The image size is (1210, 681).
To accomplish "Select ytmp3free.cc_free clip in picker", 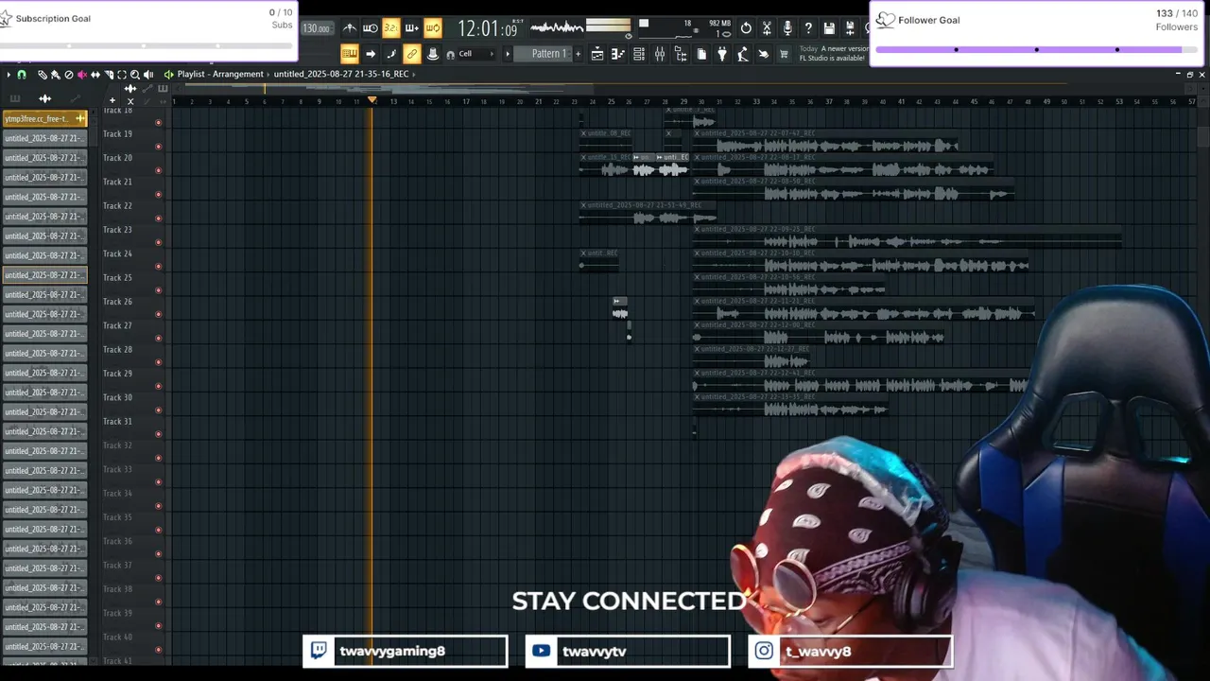I will tap(44, 118).
